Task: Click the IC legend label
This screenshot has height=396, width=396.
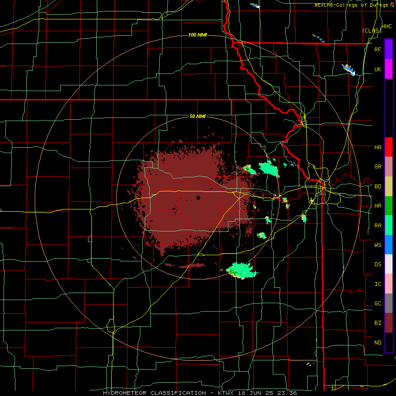Action: [x=378, y=284]
